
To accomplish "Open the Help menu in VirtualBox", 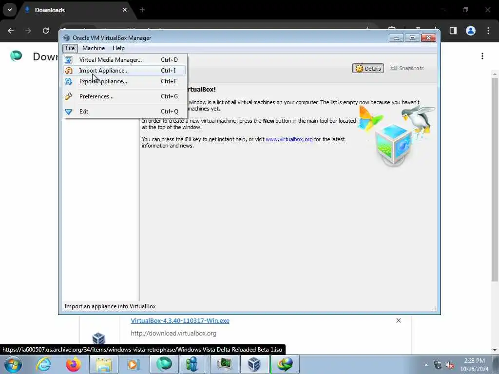I will (x=118, y=48).
